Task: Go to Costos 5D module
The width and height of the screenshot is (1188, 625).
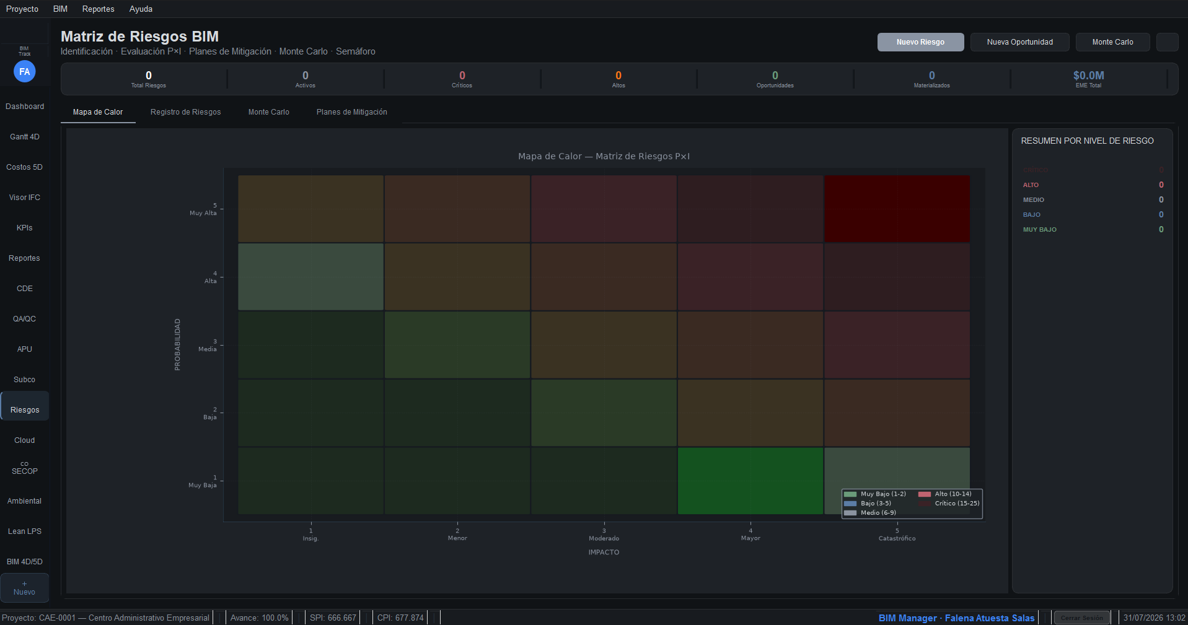Action: [25, 167]
